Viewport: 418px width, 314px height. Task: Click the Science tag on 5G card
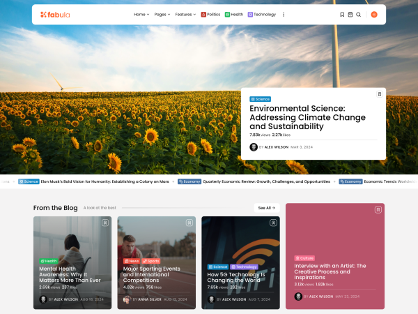click(218, 267)
